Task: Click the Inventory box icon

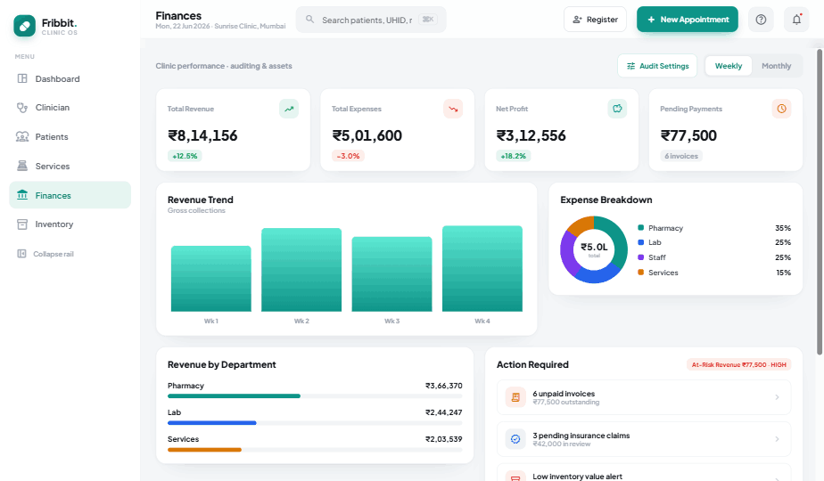Action: tap(22, 224)
